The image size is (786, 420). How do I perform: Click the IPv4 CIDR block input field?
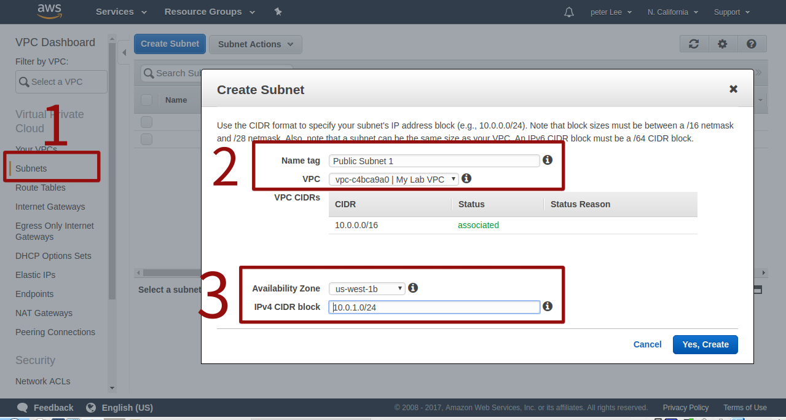[x=434, y=307]
